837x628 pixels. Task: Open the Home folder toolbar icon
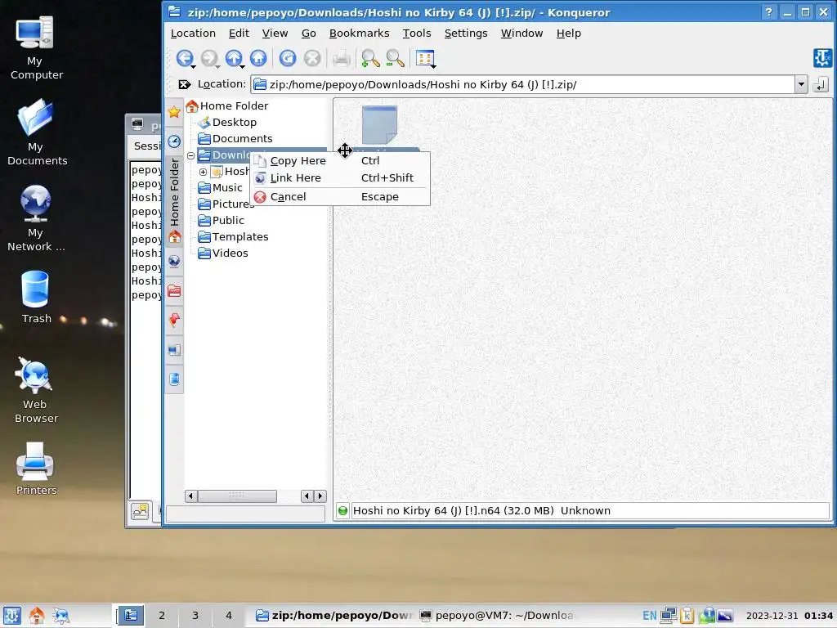click(x=258, y=58)
